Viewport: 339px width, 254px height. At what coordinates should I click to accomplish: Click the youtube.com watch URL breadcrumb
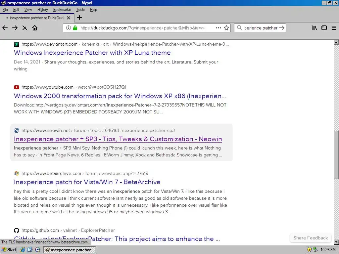(x=74, y=87)
